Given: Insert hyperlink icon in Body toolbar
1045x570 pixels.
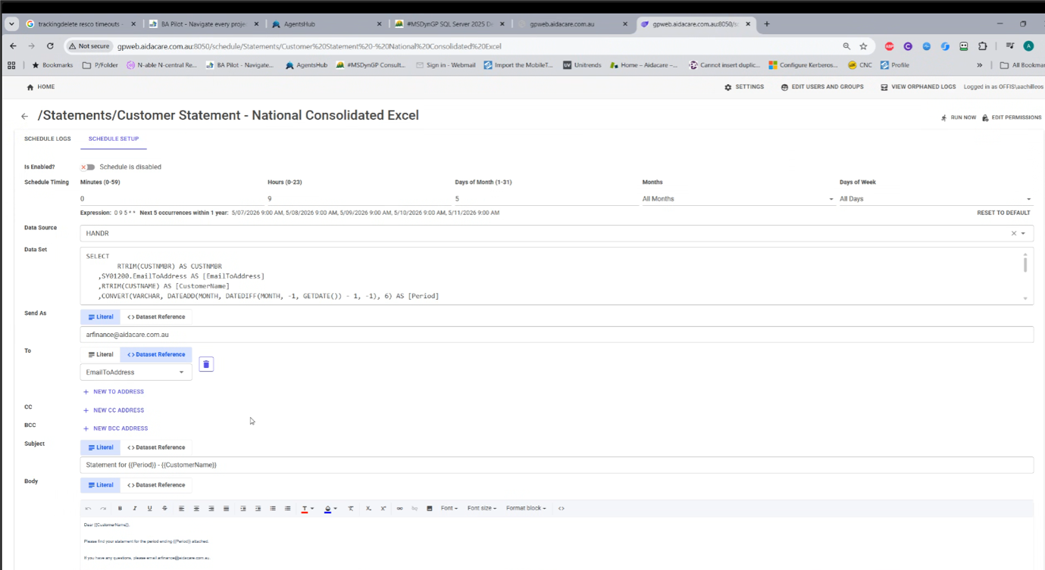Looking at the screenshot, I should [x=400, y=509].
